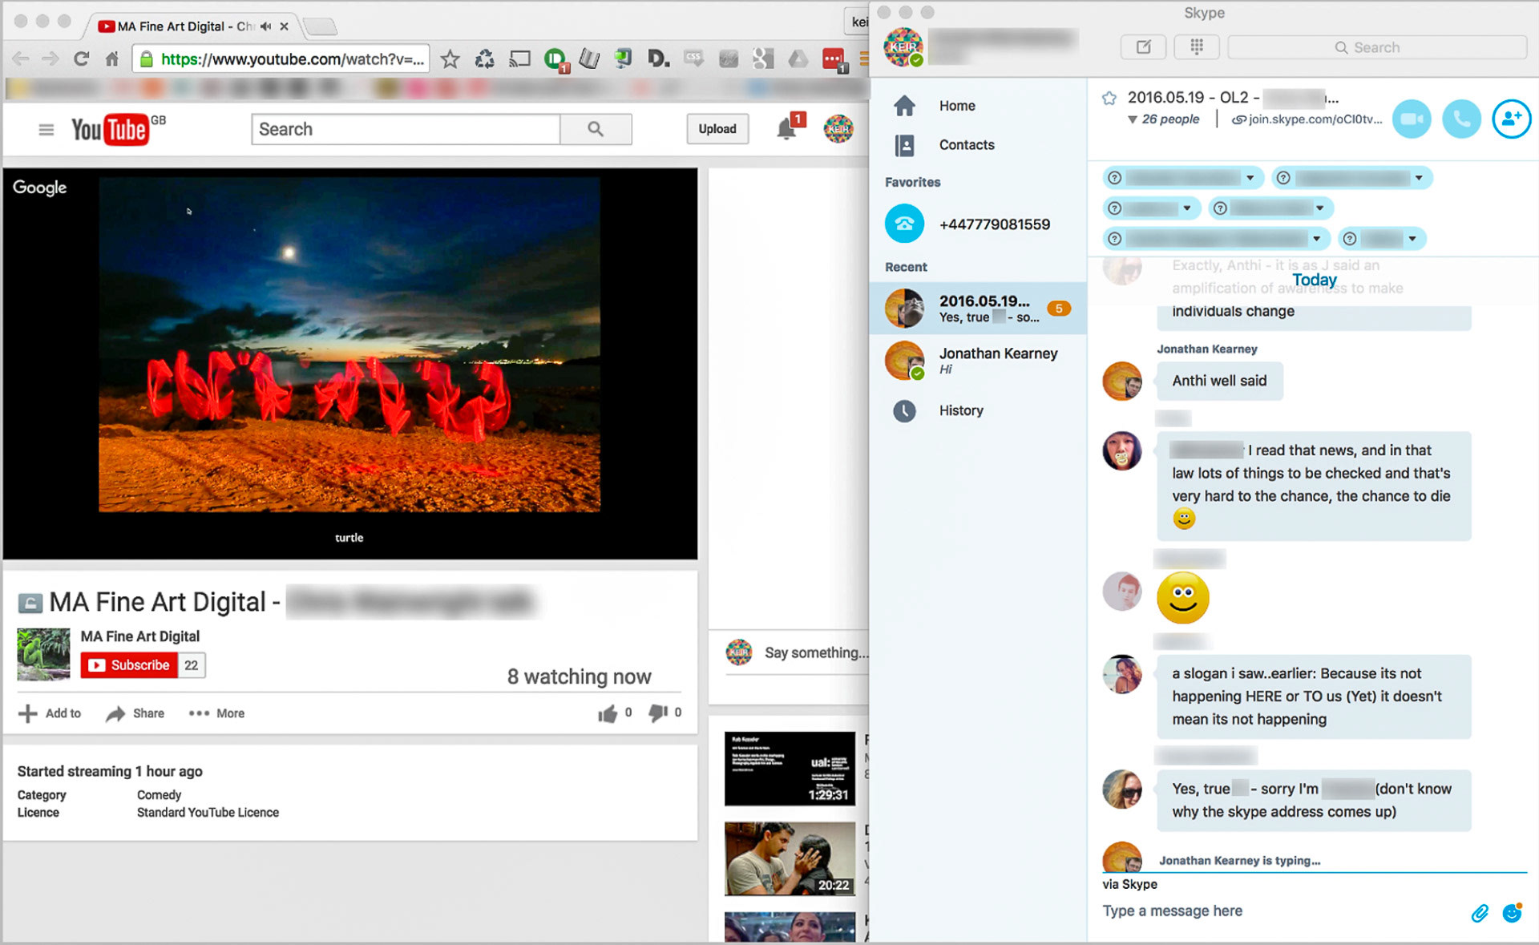1539x945 pixels.
Task: Expand the 26 people participant list
Action: pyautogui.click(x=1163, y=119)
